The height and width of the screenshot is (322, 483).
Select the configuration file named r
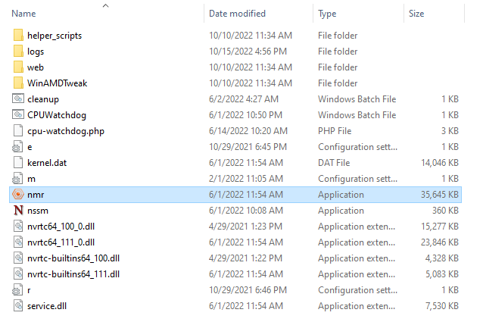click(x=29, y=289)
